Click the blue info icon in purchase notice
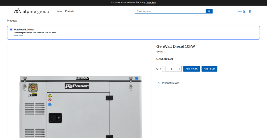Viewport: 267px width, 138px height. point(11,29)
